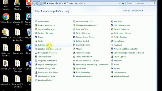The image size is (162, 91).
Task: Open Getting Started link
Action: pyautogui.click(x=82, y=41)
